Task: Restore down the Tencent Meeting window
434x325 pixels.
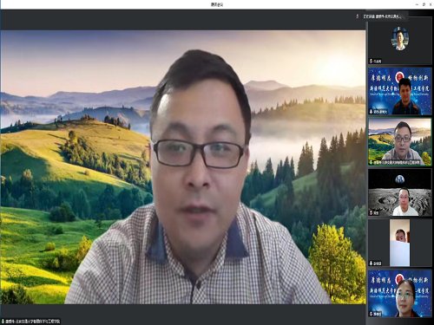Action: (424, 4)
